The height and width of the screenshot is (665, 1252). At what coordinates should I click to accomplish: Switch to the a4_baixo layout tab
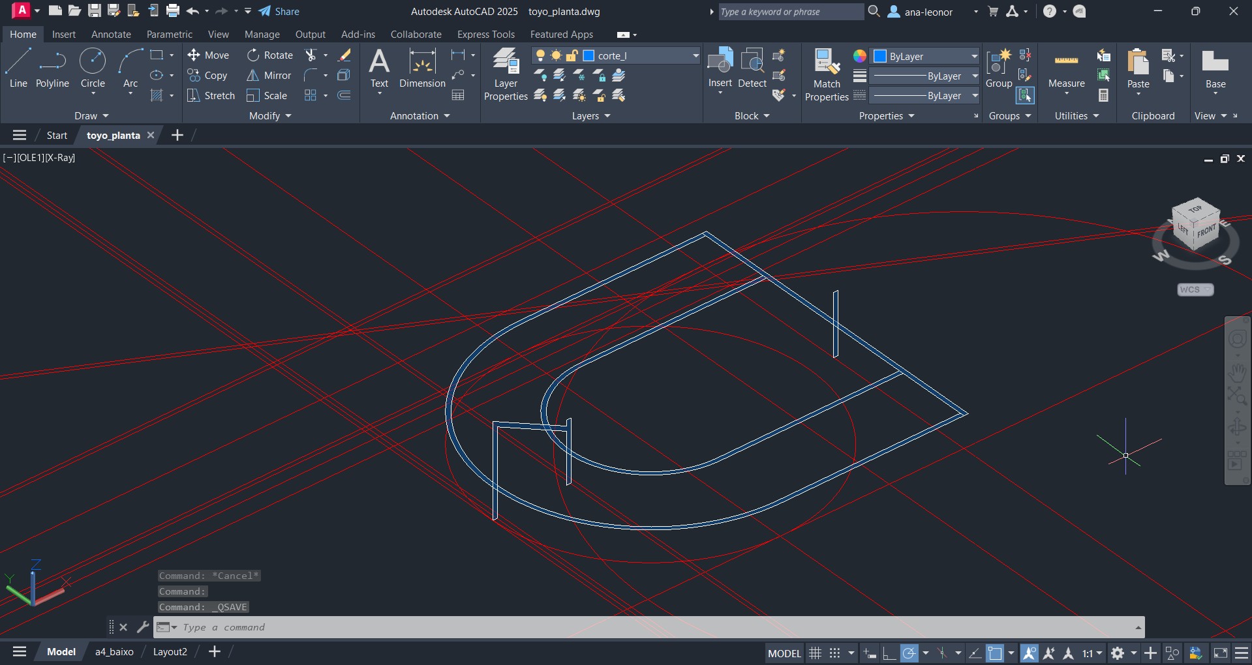click(114, 652)
